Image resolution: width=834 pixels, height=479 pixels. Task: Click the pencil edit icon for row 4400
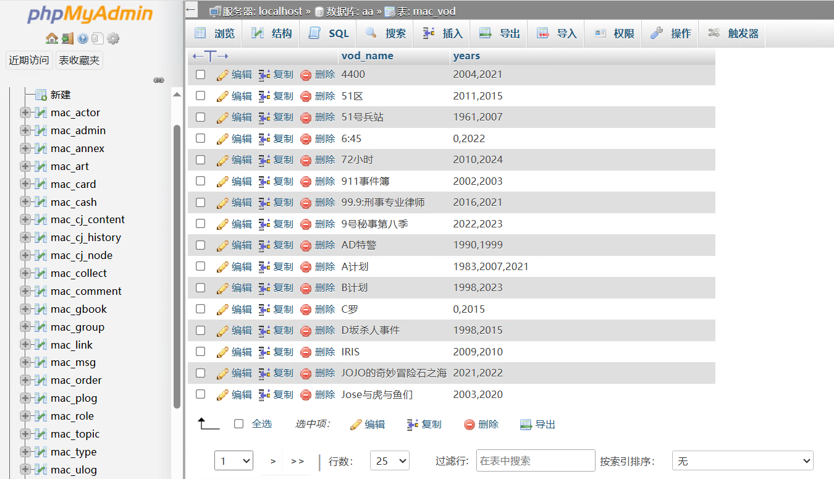point(222,75)
